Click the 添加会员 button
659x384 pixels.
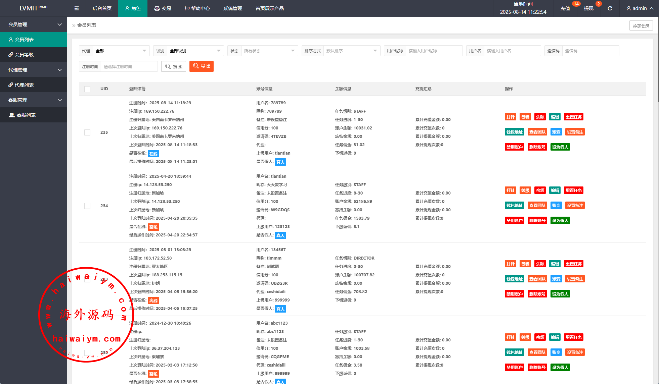click(x=641, y=25)
